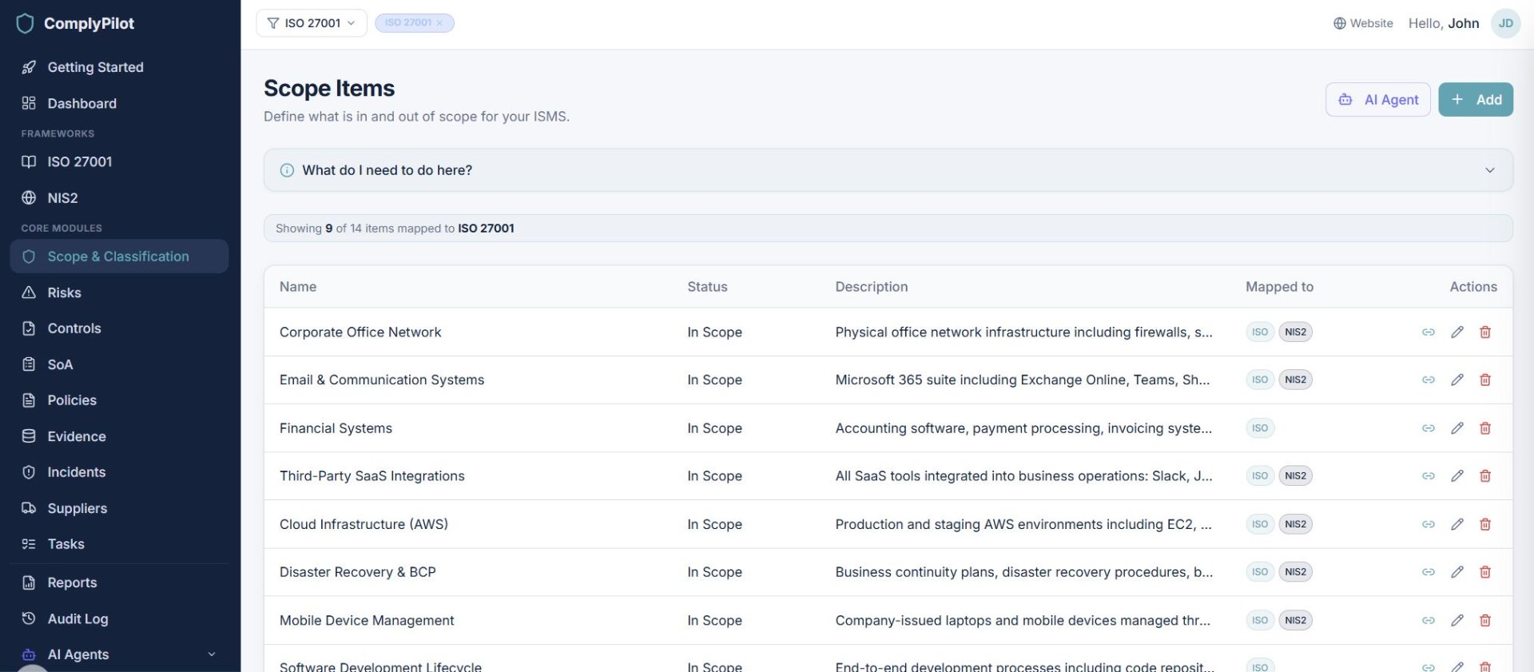Delete Third-Party SaaS Integrations row
1534x672 pixels.
coord(1485,476)
